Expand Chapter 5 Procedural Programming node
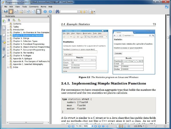This screenshot has width=171, height=129. coord(8,44)
